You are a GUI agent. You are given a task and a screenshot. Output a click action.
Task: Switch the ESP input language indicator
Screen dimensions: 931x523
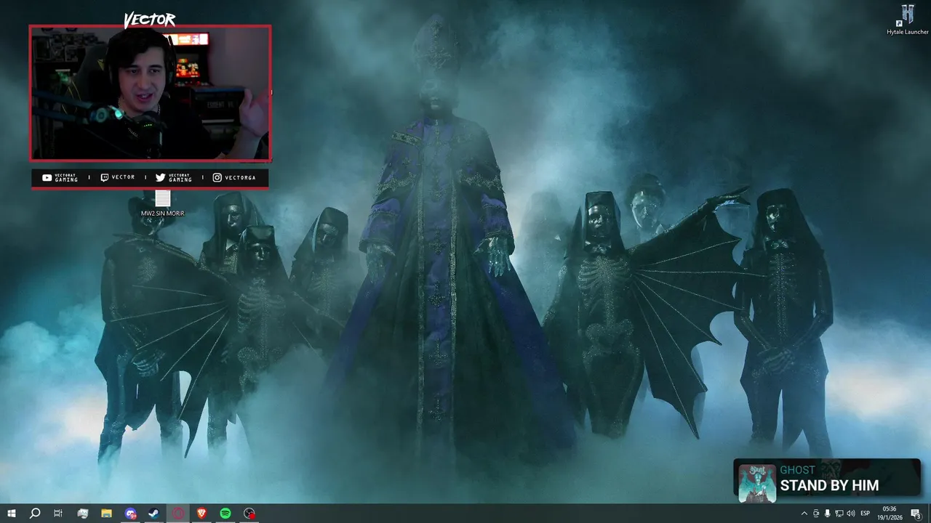(x=866, y=514)
